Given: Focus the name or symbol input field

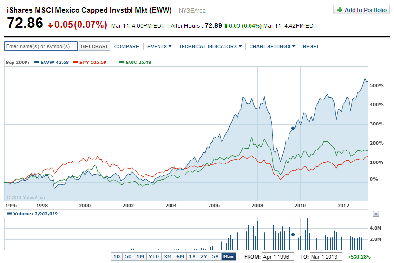Looking at the screenshot, I should click(x=41, y=46).
